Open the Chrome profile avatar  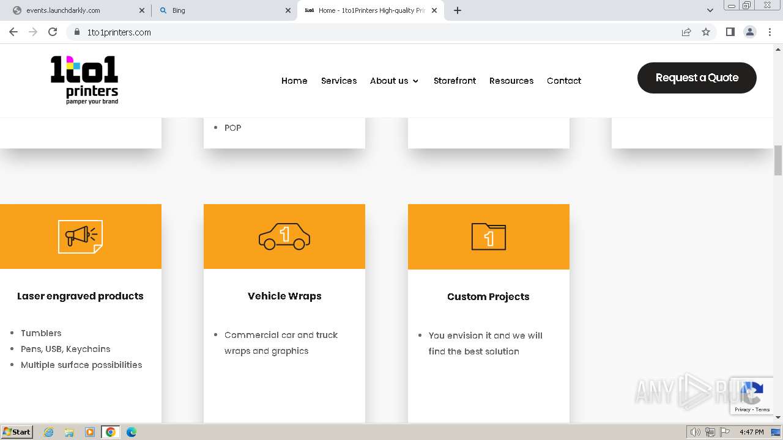tap(750, 32)
